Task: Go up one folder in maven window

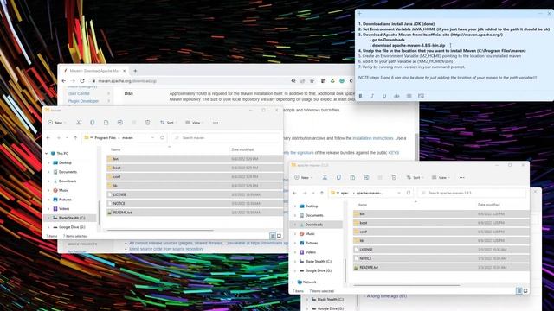Action: pos(75,138)
